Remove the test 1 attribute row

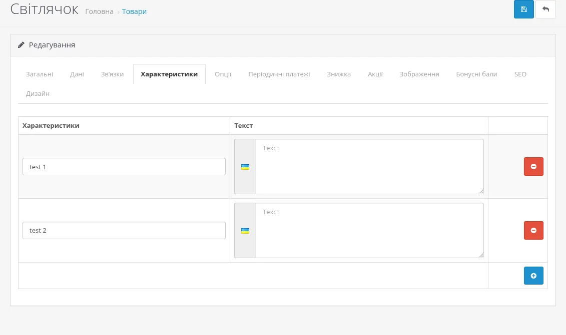tap(533, 166)
